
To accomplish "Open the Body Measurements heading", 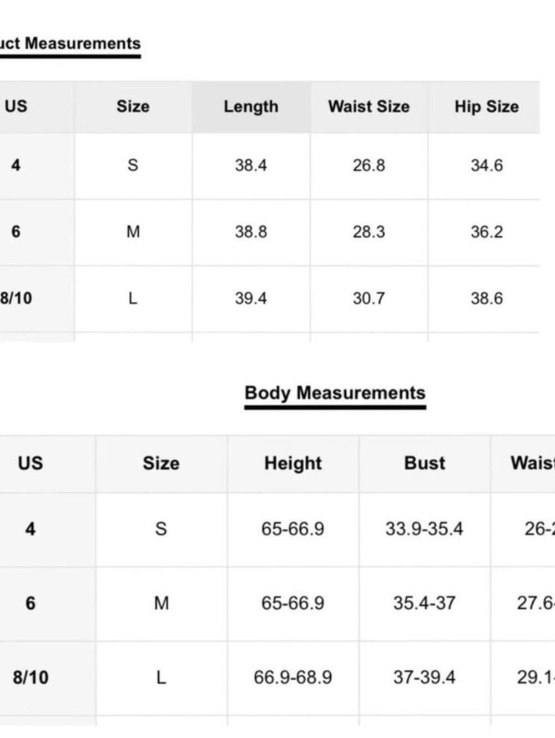I will [335, 393].
